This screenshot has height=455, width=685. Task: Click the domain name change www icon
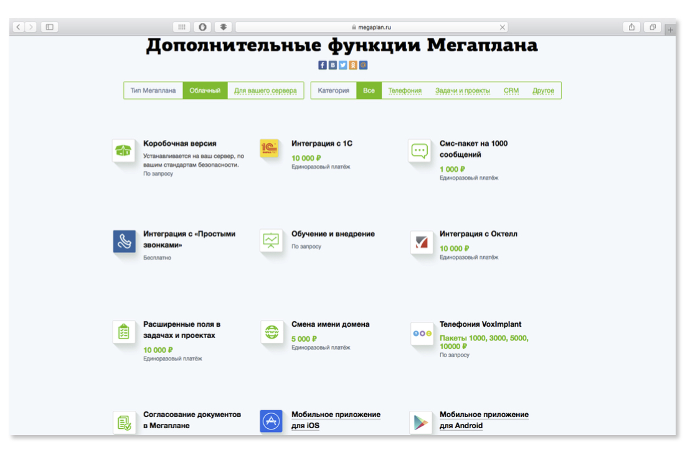click(272, 332)
